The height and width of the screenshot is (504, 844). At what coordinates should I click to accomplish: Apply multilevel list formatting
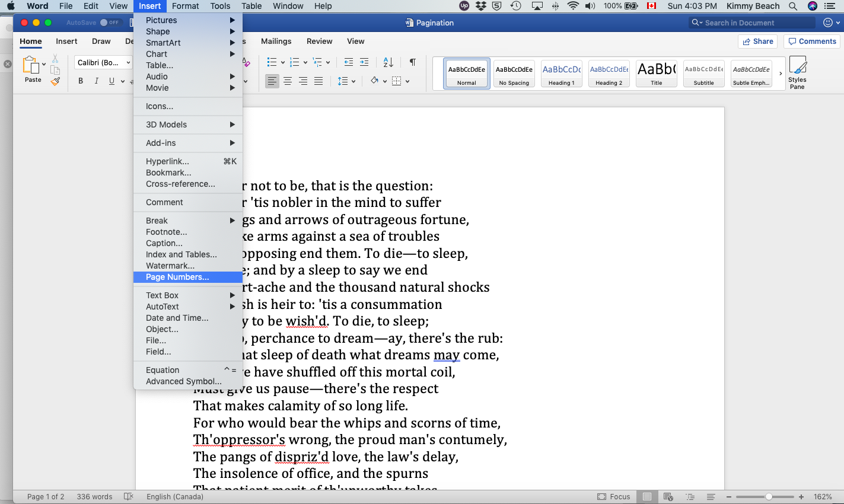317,62
